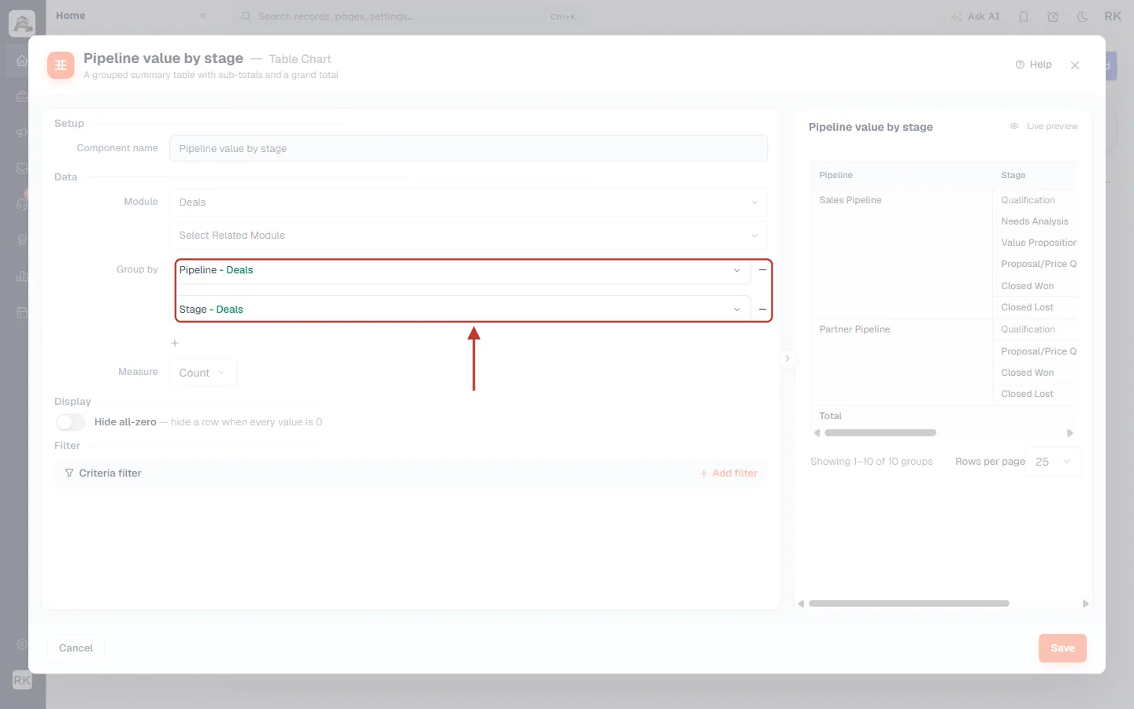
Task: Open the headset support icon in the sidebar
Action: pyautogui.click(x=22, y=204)
